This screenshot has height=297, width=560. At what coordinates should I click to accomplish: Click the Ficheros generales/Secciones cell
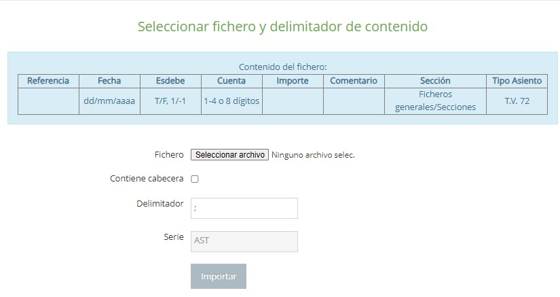point(435,101)
